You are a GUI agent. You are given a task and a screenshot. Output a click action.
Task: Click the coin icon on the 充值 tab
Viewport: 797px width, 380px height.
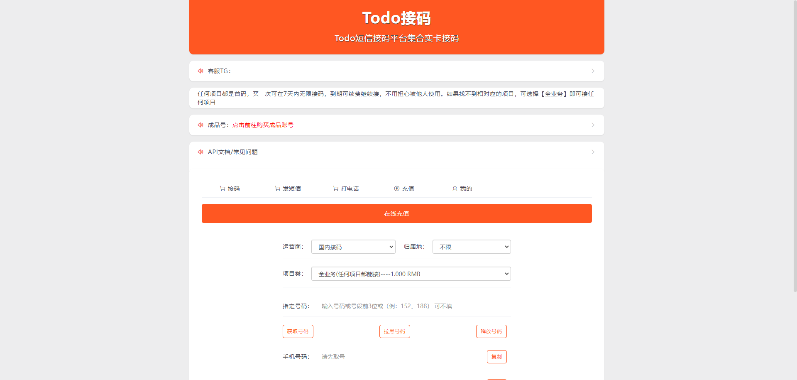pos(397,189)
